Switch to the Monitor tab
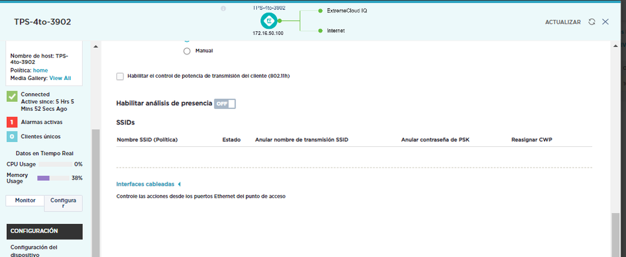This screenshot has width=626, height=257. point(24,201)
